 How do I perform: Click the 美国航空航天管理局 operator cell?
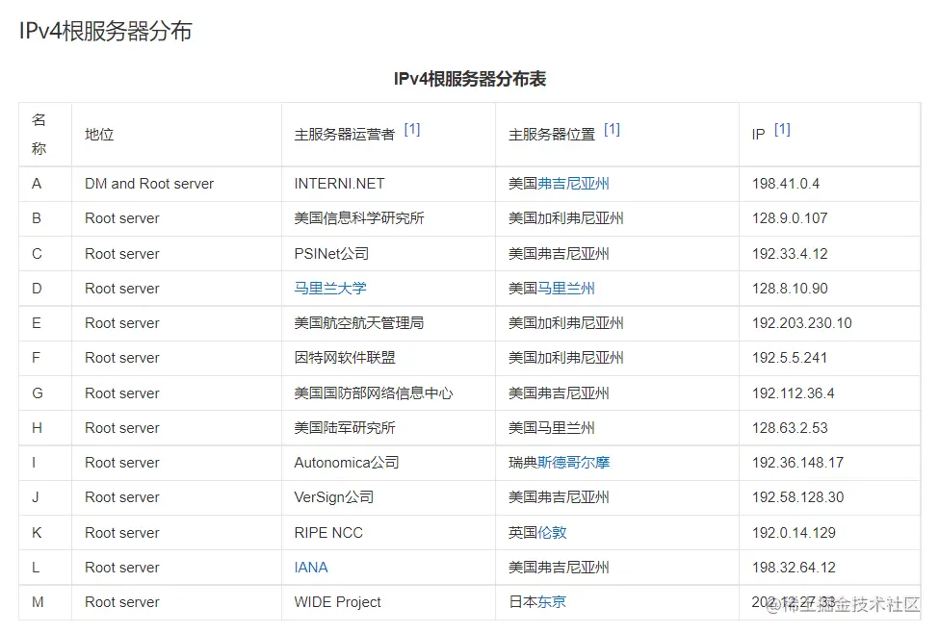click(x=389, y=323)
